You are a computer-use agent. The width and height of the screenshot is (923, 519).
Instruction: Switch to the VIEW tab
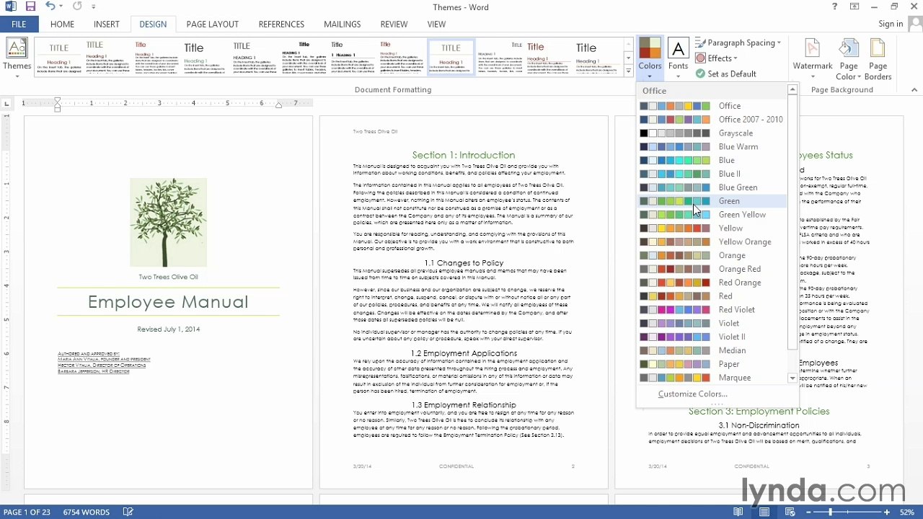pyautogui.click(x=436, y=24)
